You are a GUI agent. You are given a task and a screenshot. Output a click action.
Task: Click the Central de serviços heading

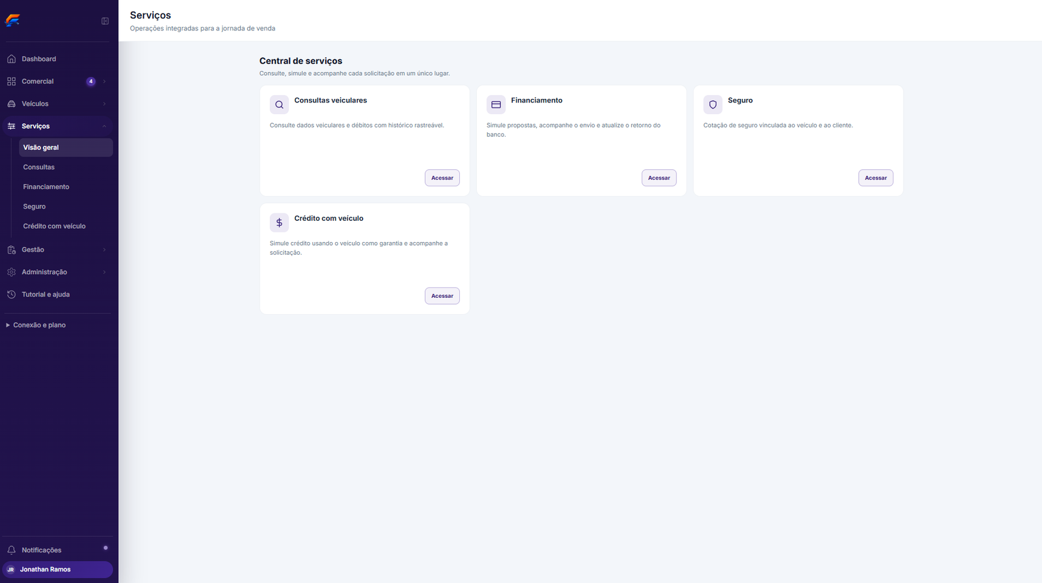coord(301,61)
